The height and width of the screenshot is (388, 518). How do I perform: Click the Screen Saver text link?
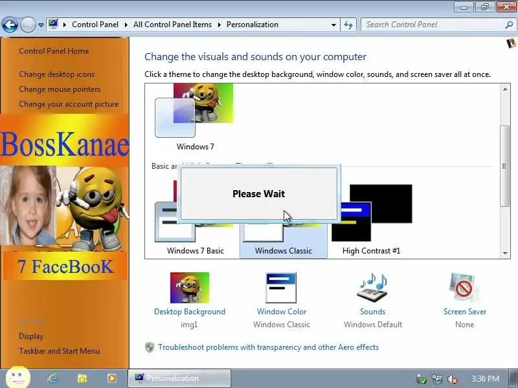pyautogui.click(x=465, y=312)
